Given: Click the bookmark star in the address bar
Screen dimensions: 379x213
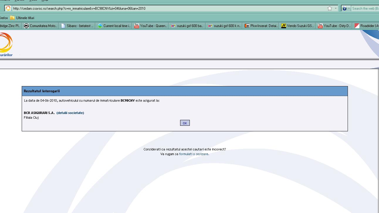Looking at the screenshot, I should pyautogui.click(x=330, y=9).
